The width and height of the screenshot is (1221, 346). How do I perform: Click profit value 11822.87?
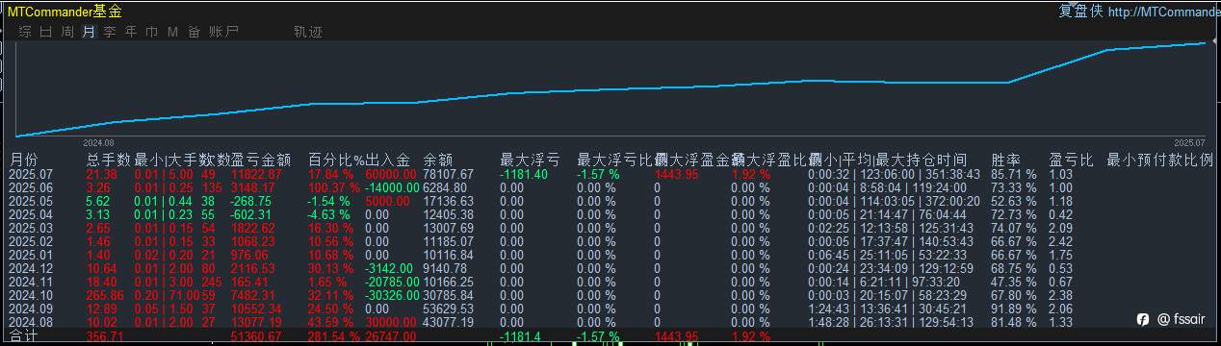coord(256,174)
